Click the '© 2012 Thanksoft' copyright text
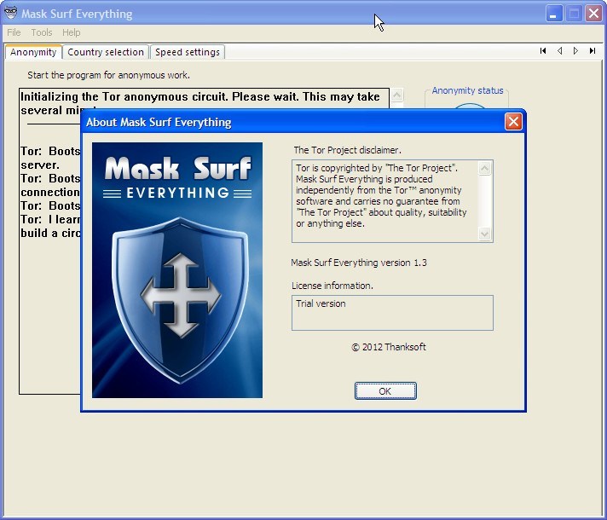Screen dimensions: 607x520 tap(389, 347)
